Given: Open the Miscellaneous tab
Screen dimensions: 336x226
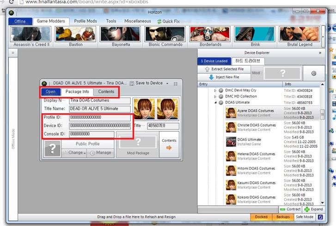Looking at the screenshot, I should tap(138, 21).
